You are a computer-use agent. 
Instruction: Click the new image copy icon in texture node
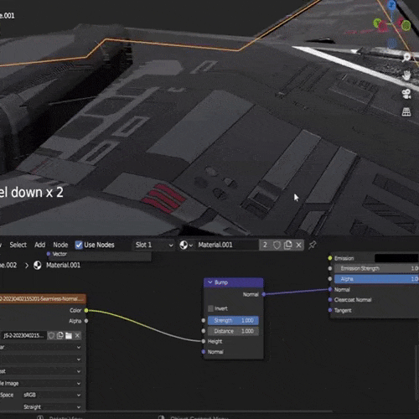59,335
